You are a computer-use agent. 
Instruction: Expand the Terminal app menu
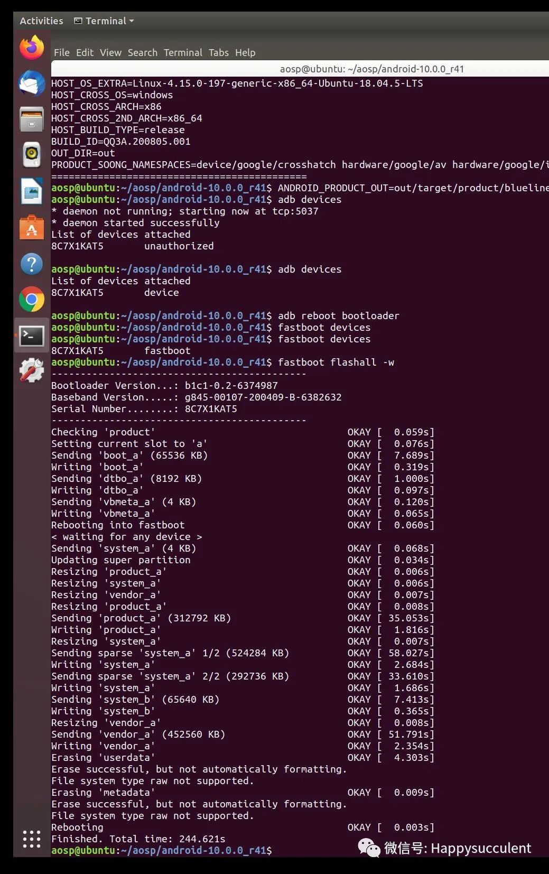tap(104, 21)
